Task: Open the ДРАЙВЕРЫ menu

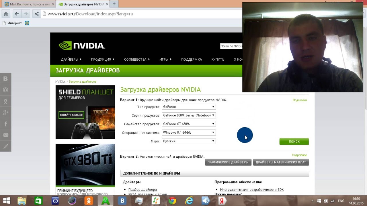Action: pyautogui.click(x=71, y=60)
